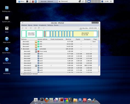Screen dimensions: 130x104
Task: Click the clock showing 11:08
Action: click(x=106, y=1)
